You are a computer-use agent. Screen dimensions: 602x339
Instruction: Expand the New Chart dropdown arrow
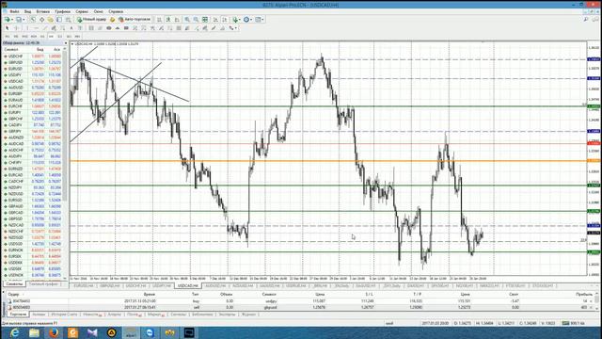(12, 19)
